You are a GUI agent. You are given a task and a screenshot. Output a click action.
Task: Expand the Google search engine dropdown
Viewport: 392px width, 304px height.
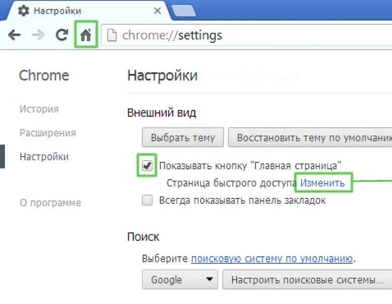tap(180, 280)
